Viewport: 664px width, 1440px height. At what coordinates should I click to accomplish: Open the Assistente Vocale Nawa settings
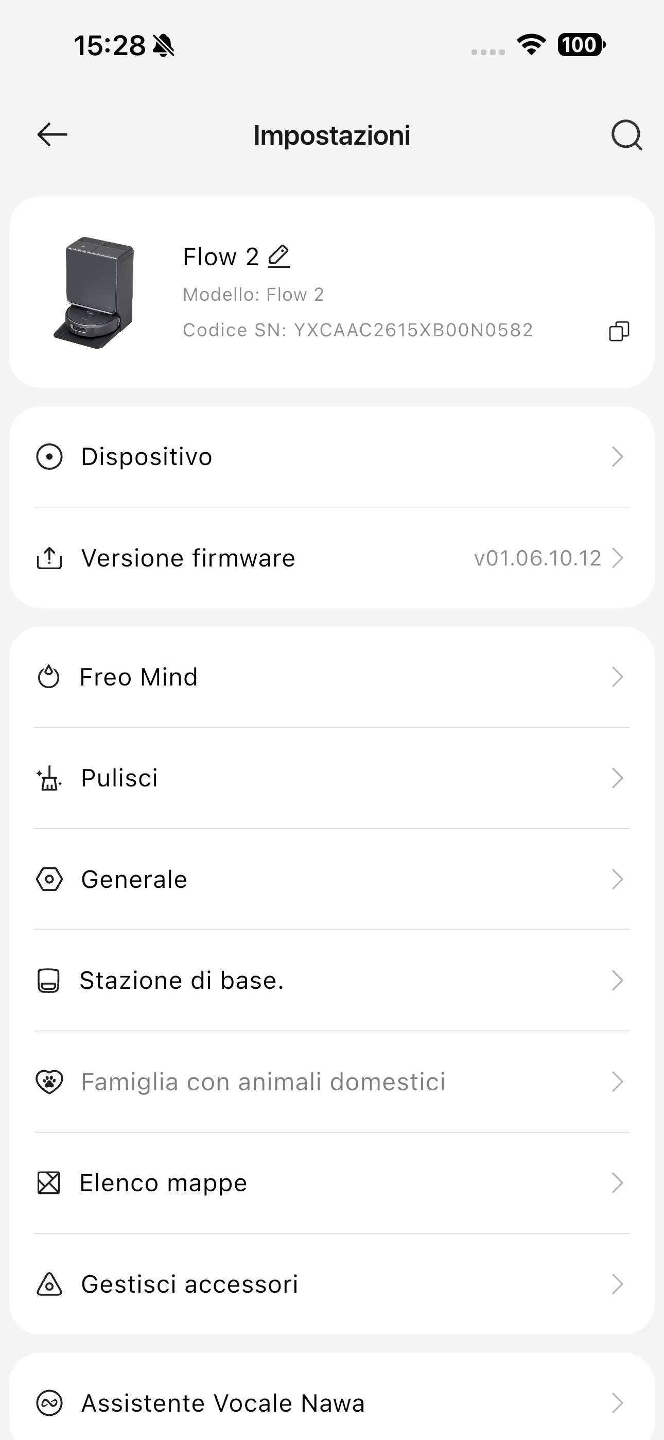[x=222, y=1403]
